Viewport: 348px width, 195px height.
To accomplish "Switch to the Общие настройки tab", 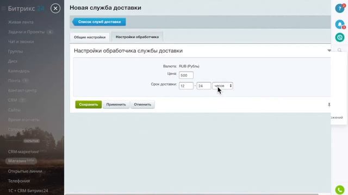I will point(90,37).
